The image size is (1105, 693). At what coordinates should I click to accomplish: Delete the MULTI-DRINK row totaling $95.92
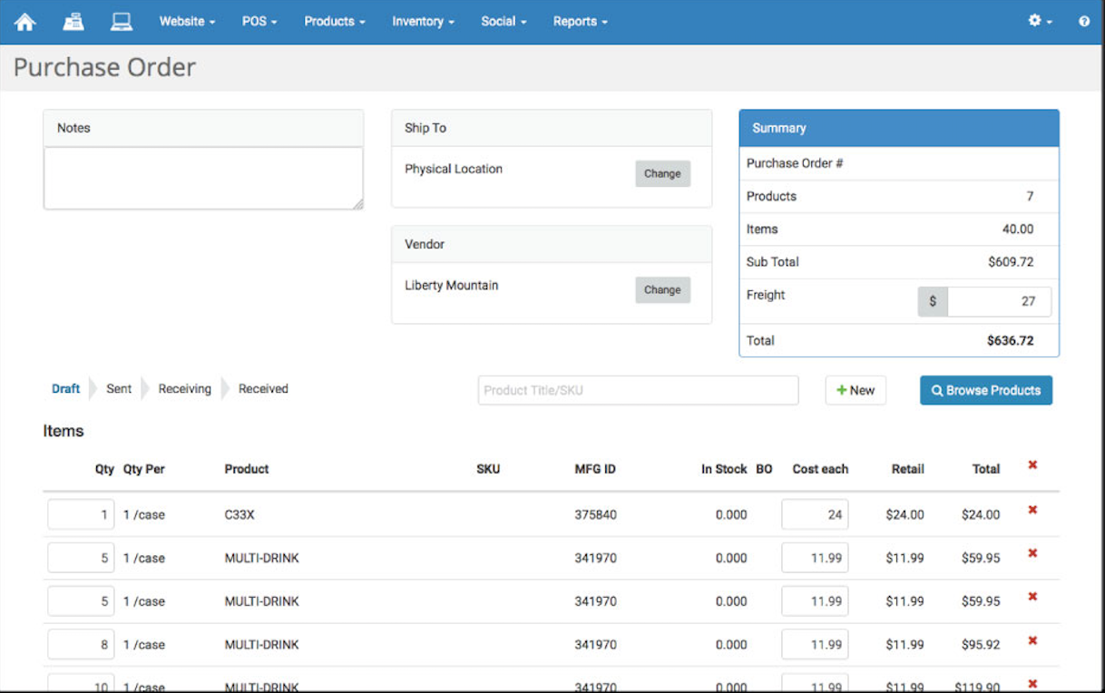pos(1032,640)
